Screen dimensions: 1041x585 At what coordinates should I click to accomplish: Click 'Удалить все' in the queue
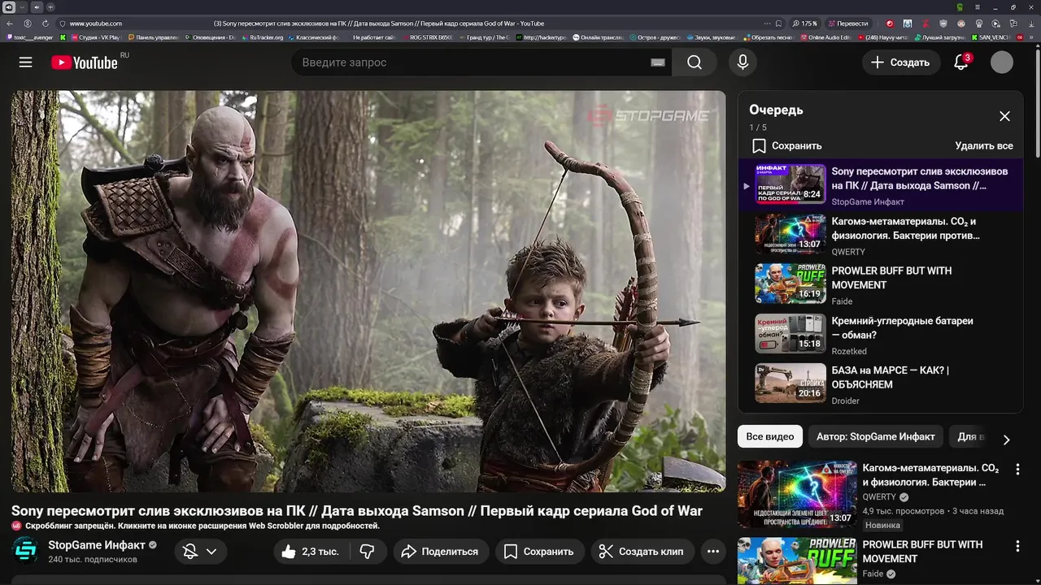[x=984, y=145]
